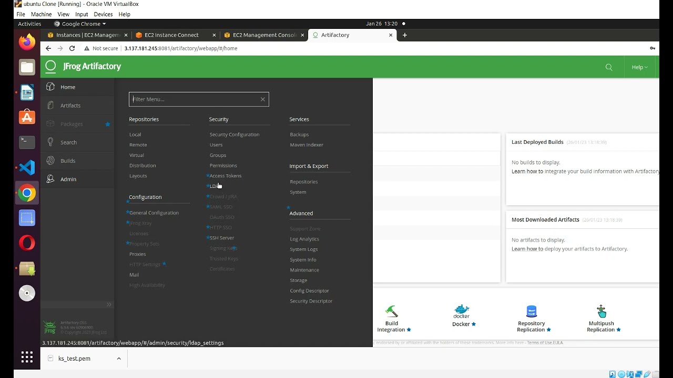Open a new Chrome tab with the plus
The image size is (673, 378).
(x=404, y=35)
